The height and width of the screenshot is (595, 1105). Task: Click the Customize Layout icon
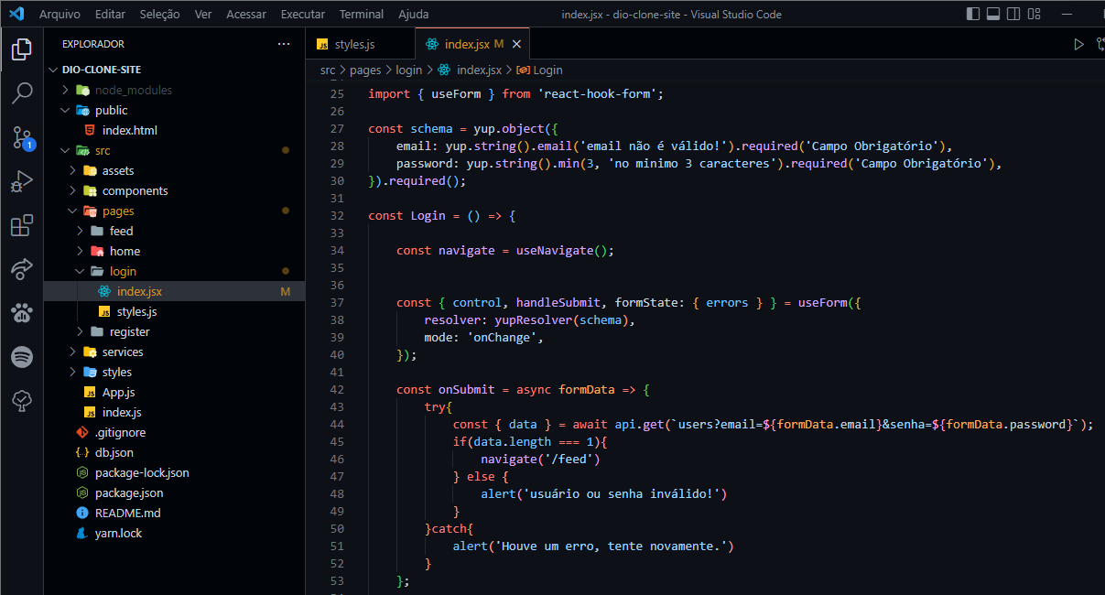point(1035,13)
